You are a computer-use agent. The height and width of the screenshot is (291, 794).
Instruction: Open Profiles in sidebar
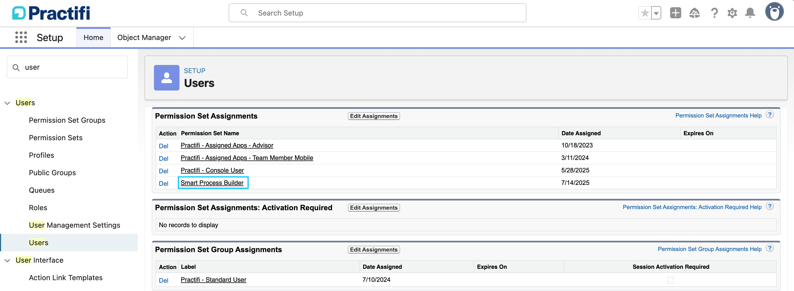click(x=41, y=155)
